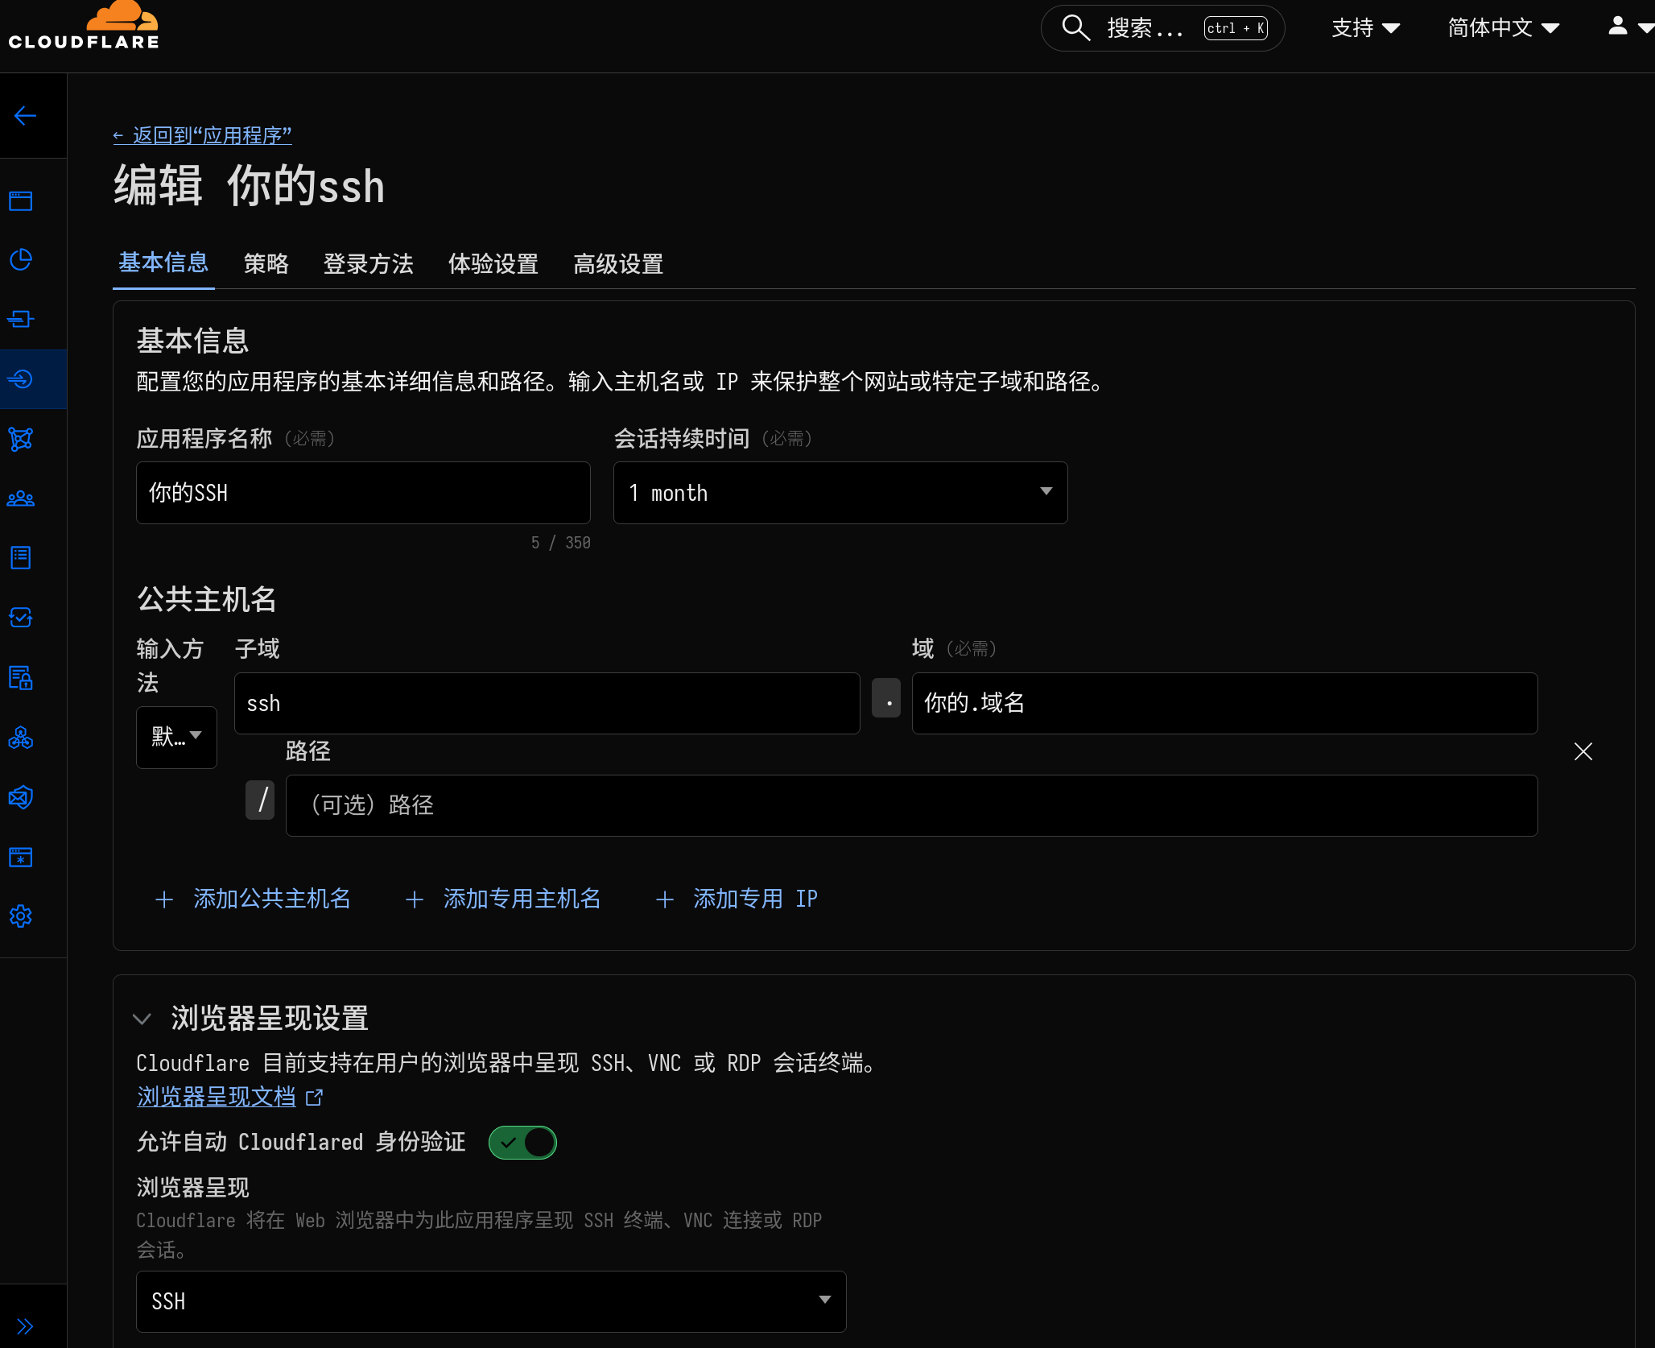The height and width of the screenshot is (1348, 1655).
Task: Open the 浏览器呈现 SSH dropdown
Action: pyautogui.click(x=490, y=1301)
